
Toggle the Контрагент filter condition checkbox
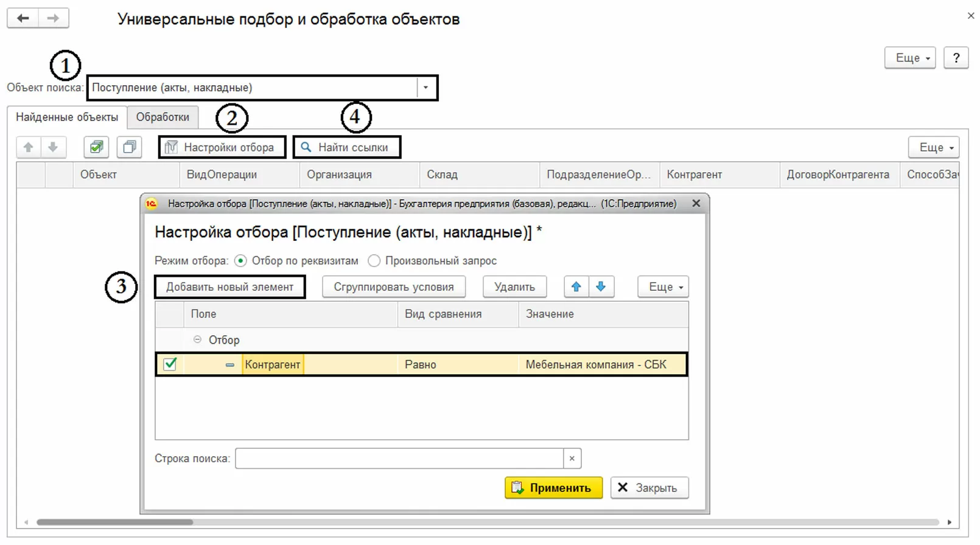coord(170,364)
